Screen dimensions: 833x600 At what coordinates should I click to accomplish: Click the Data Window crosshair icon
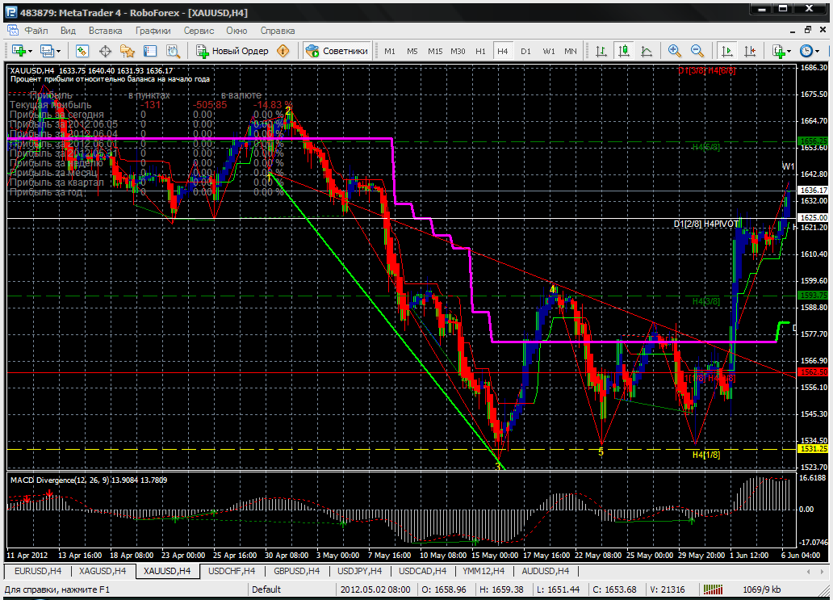[105, 51]
